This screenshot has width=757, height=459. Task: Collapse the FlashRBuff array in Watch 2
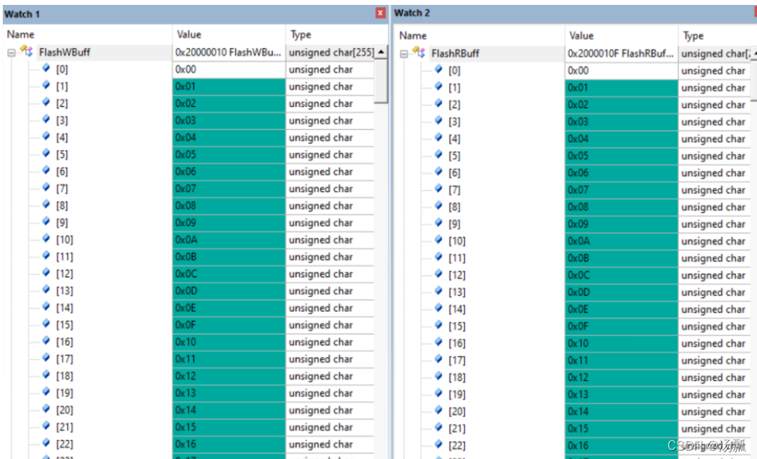[x=403, y=54]
